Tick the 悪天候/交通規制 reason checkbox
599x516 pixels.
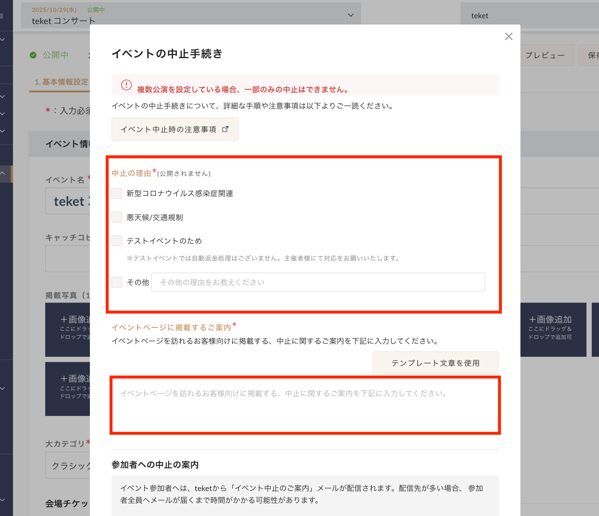point(117,217)
